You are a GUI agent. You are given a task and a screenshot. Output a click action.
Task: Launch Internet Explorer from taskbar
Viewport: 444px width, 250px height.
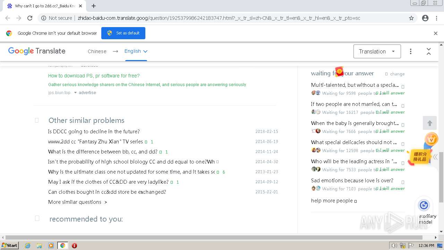27,245
